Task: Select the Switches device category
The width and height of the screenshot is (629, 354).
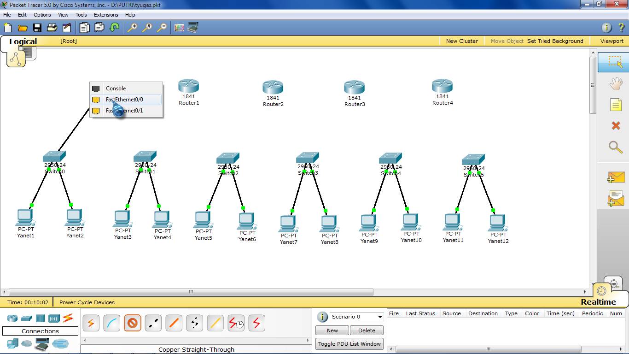Action: click(x=26, y=319)
